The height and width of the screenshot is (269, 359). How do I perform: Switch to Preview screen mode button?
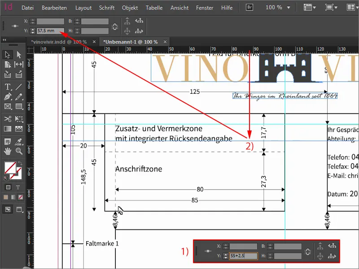pos(19,209)
